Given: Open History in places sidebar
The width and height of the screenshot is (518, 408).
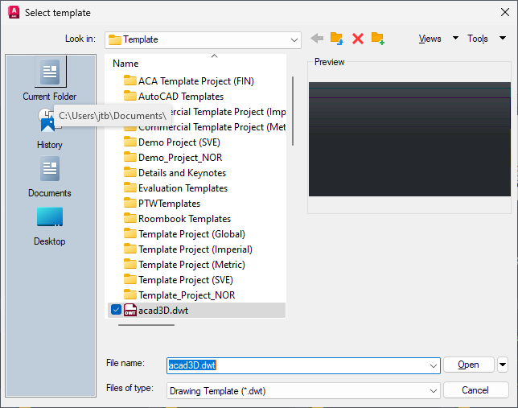Looking at the screenshot, I should pos(50,129).
